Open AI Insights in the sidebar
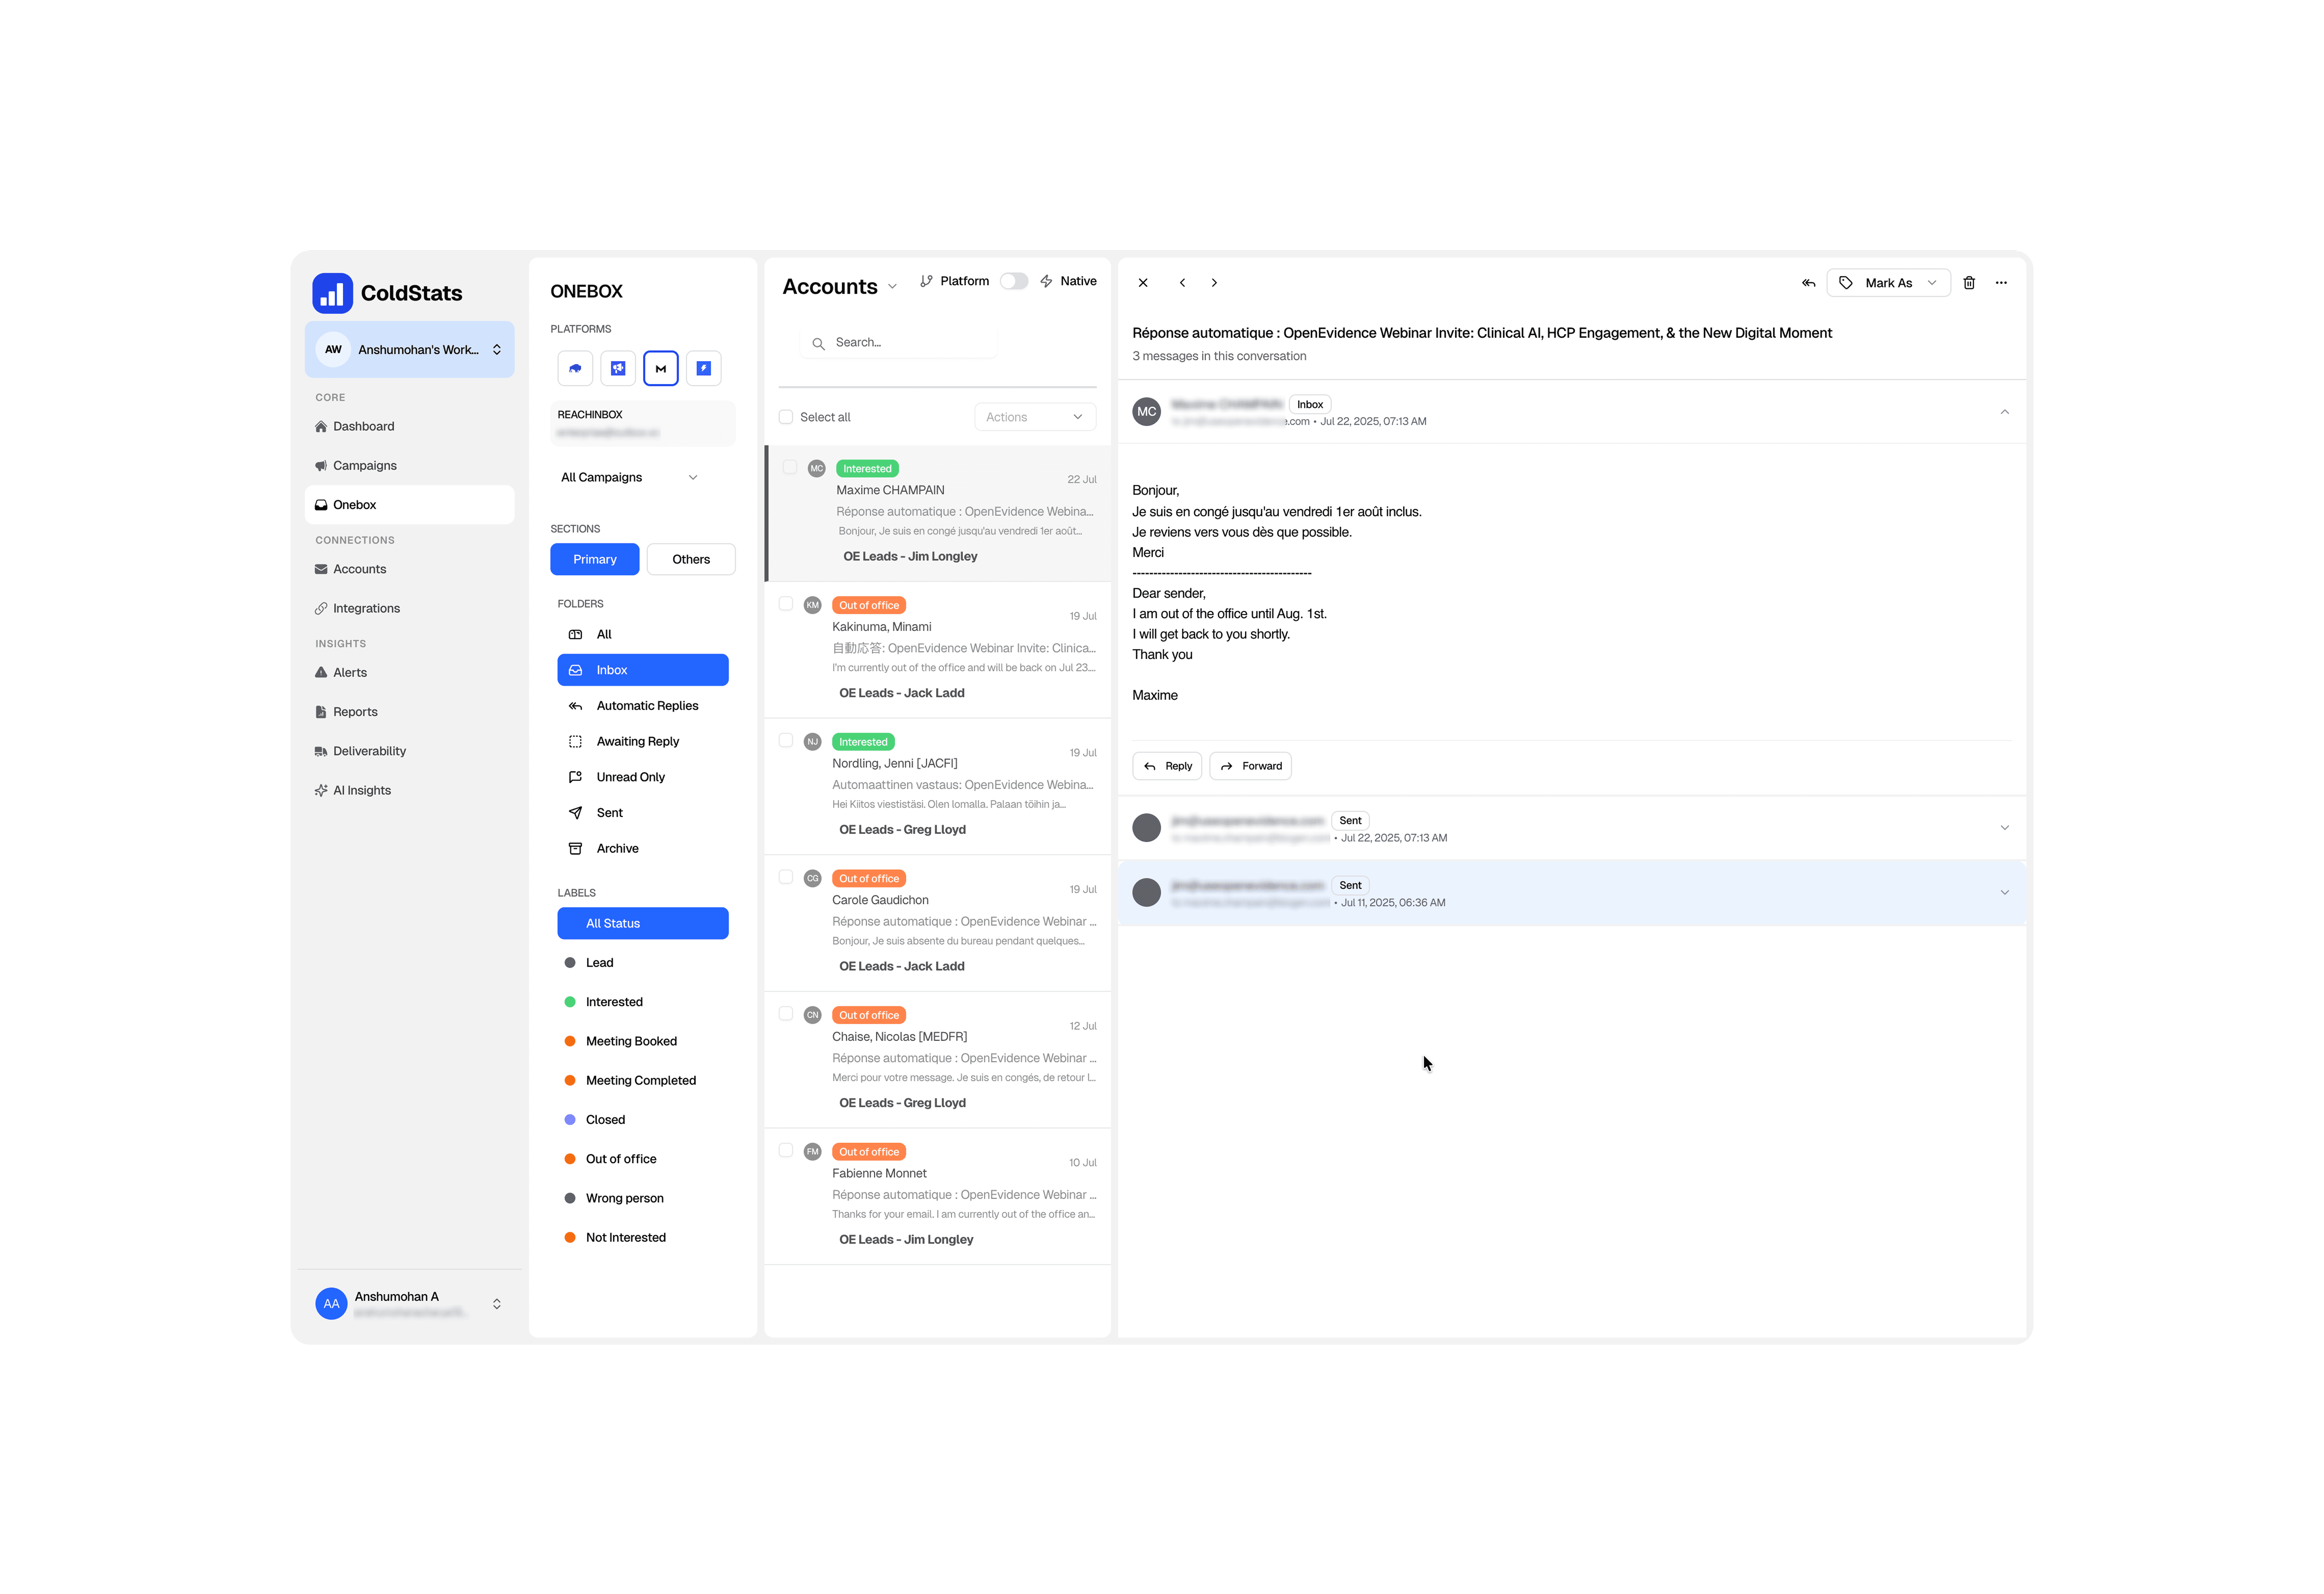2324x1594 pixels. pos(361,790)
